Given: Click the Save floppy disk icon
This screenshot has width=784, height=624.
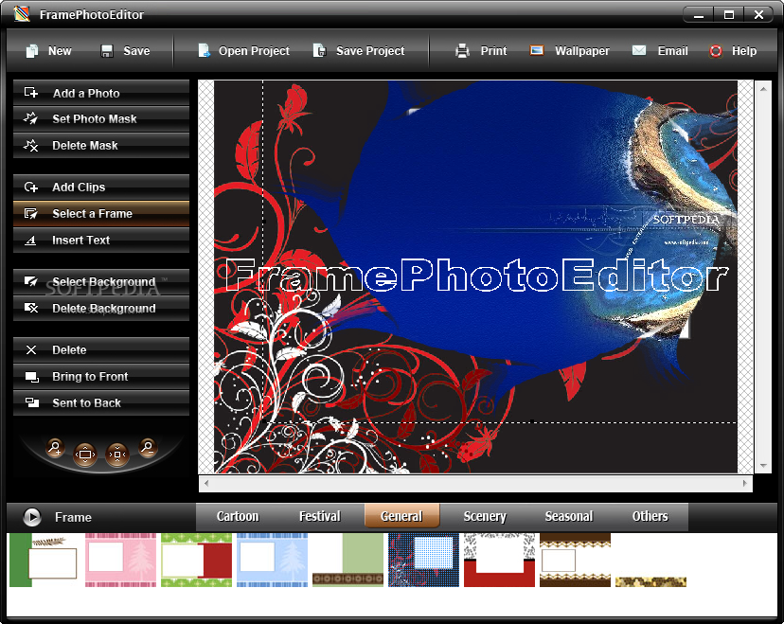Looking at the screenshot, I should coord(106,51).
